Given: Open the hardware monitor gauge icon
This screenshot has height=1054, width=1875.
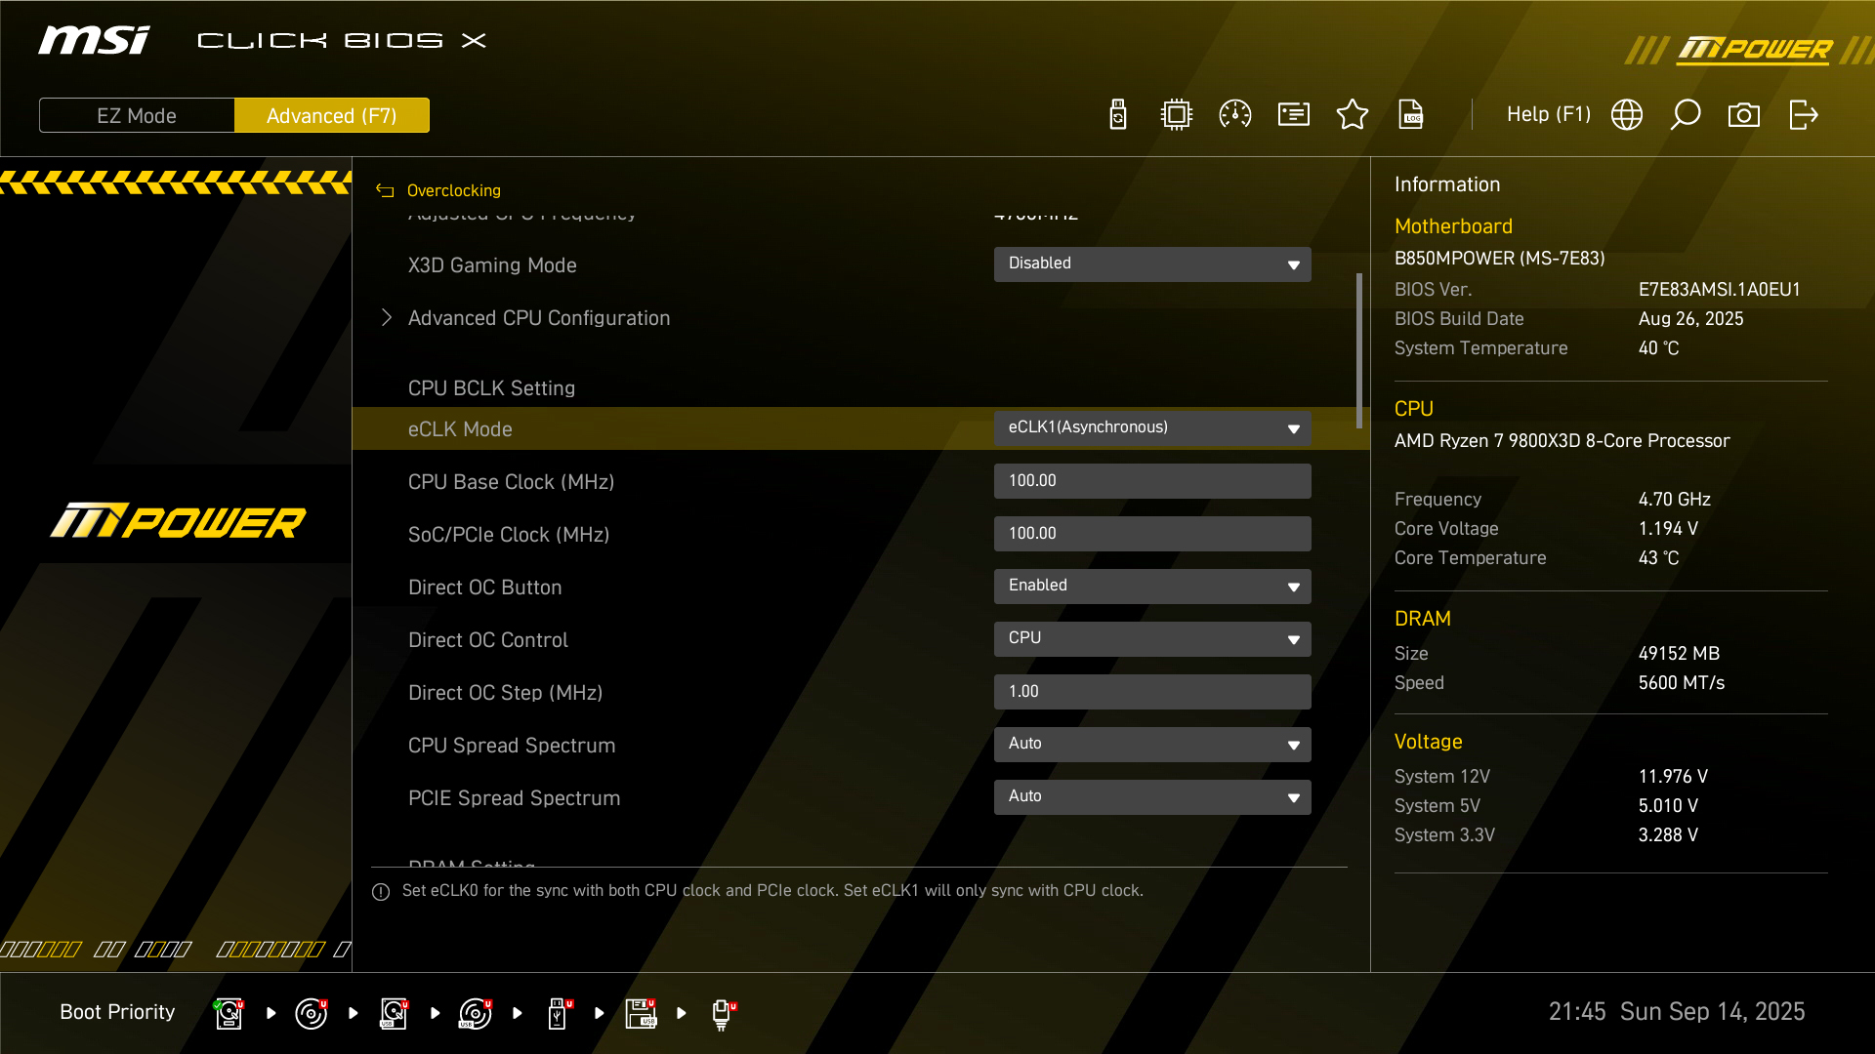Looking at the screenshot, I should [x=1235, y=115].
